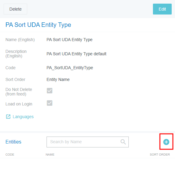Click the SORT ORDER column header
The width and height of the screenshot is (175, 171).
[x=160, y=154]
